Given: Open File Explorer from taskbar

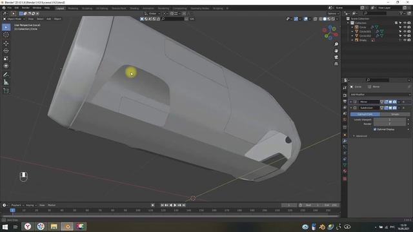Looking at the screenshot, I should tap(54, 226).
